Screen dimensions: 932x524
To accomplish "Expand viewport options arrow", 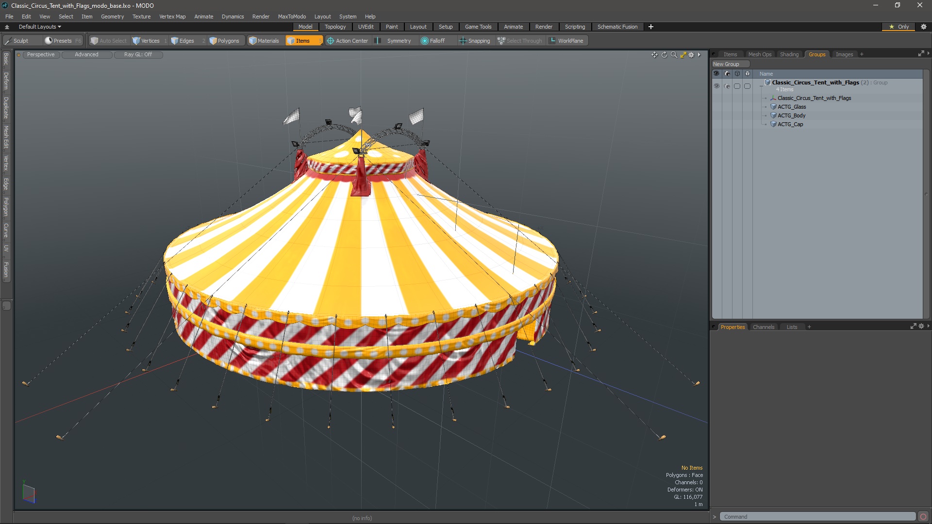I will click(699, 55).
